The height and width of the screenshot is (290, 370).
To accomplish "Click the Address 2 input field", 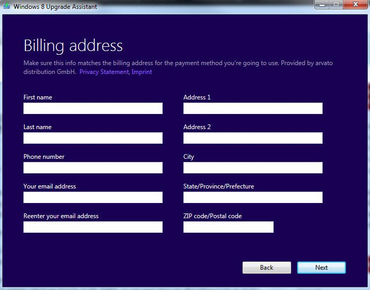I will click(253, 138).
